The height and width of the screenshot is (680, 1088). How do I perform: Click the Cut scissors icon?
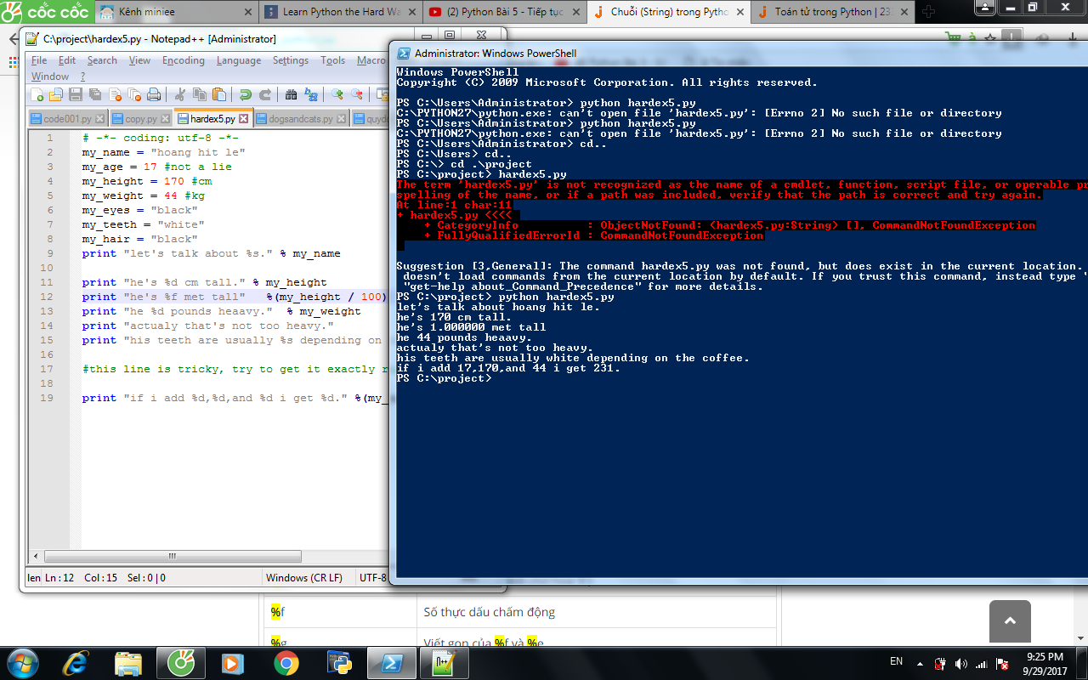click(x=180, y=94)
